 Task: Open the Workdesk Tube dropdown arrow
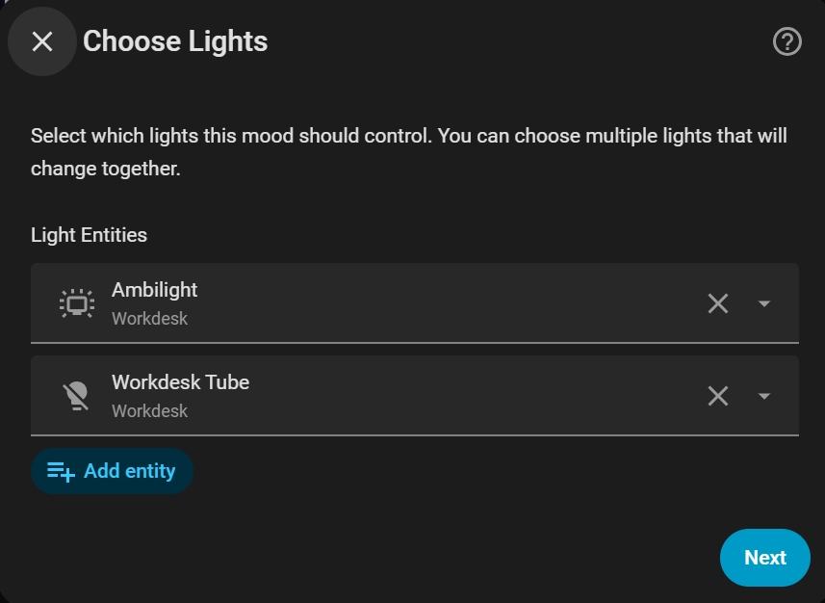764,396
